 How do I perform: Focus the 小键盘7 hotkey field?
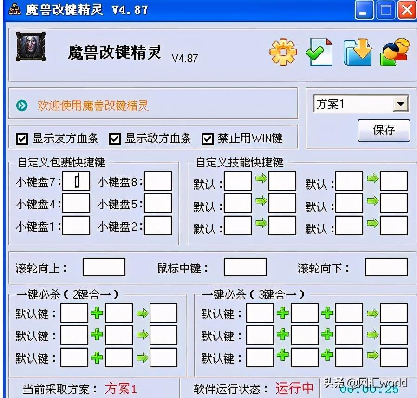(76, 181)
